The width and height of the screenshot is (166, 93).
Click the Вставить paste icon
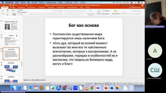pyautogui.click(x=3, y=11)
